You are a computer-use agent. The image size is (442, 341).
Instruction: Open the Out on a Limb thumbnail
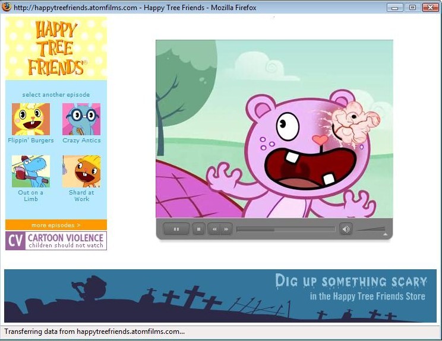pos(31,171)
